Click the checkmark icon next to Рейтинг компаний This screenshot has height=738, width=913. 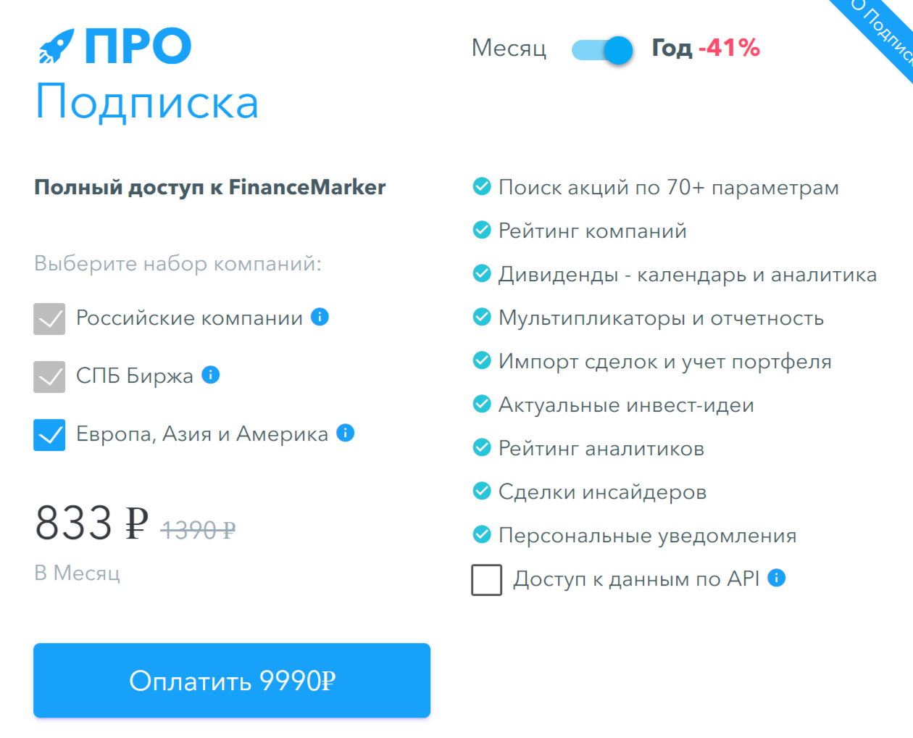(x=482, y=230)
